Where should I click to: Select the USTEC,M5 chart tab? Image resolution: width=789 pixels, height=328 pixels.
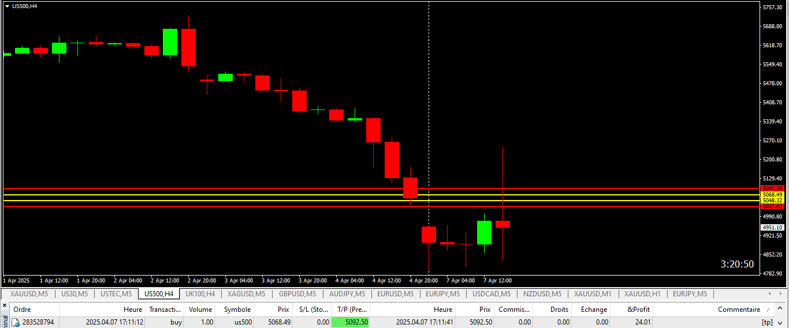(116, 294)
